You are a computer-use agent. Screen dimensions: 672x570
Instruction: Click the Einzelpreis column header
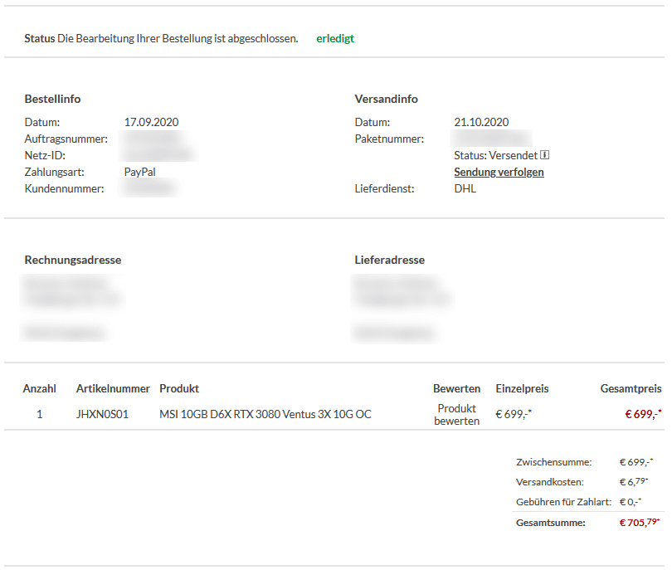click(x=522, y=388)
